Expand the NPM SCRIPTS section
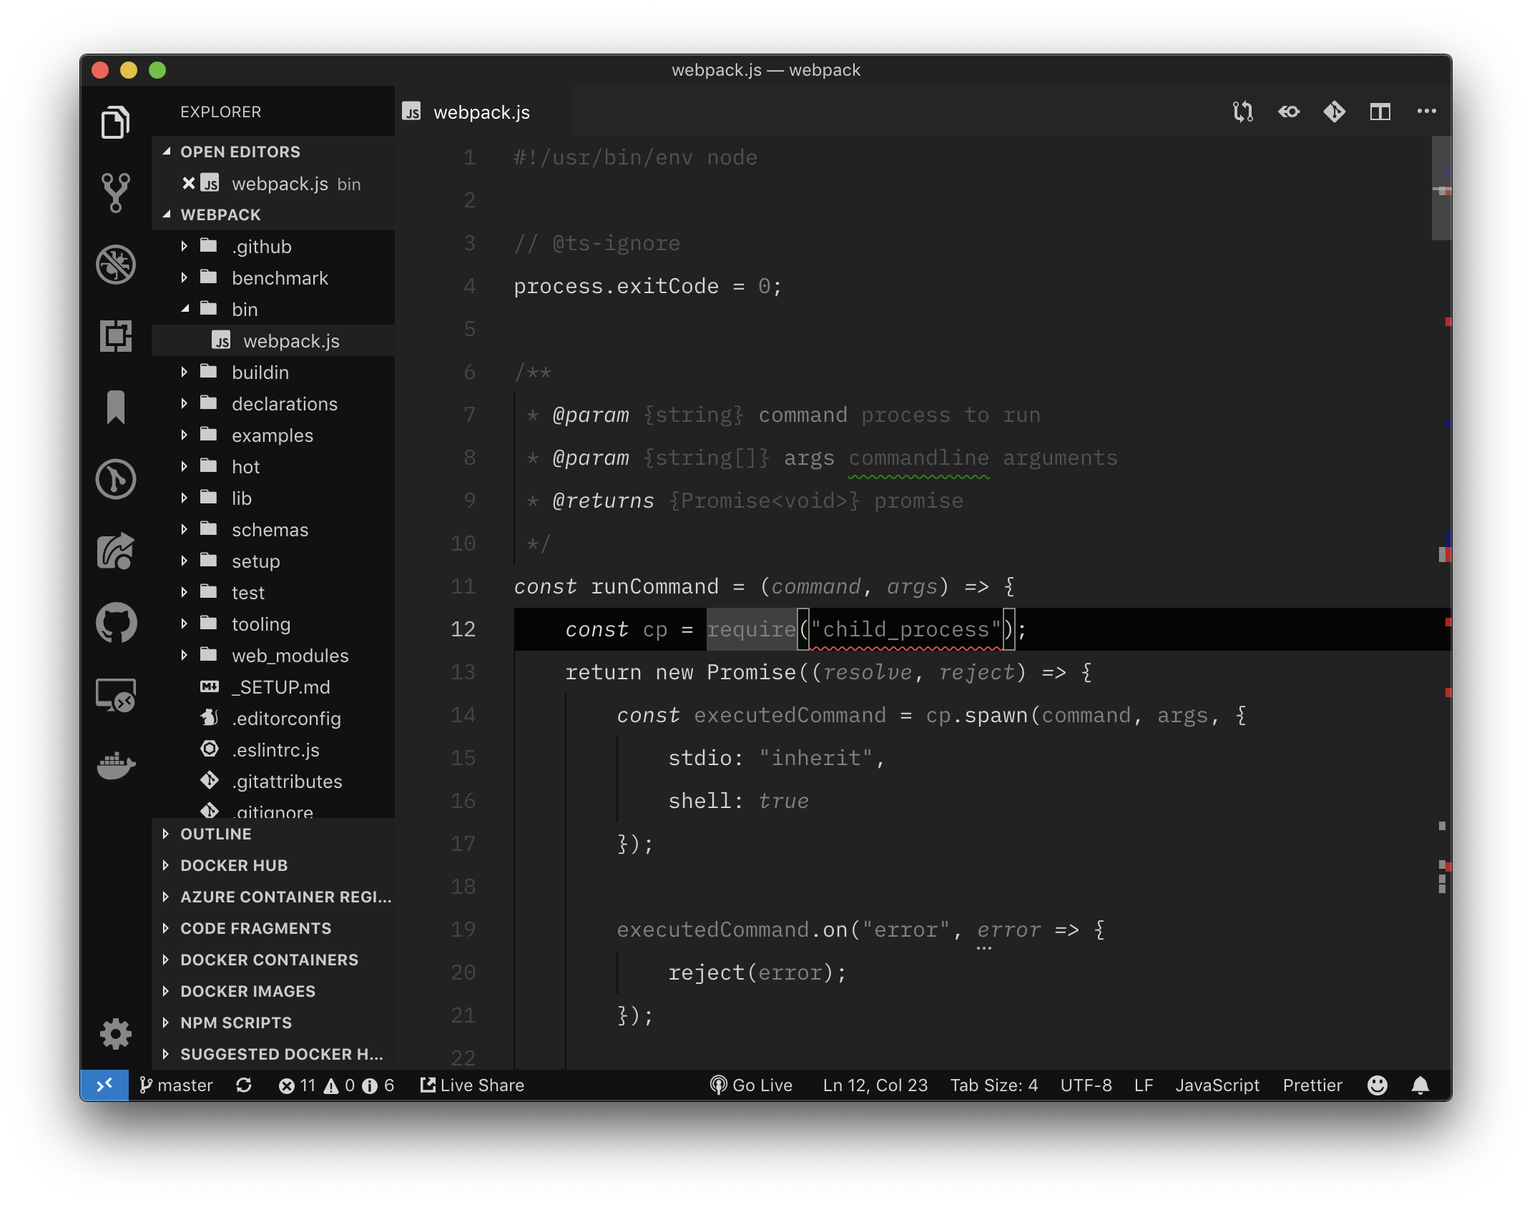Image resolution: width=1532 pixels, height=1207 pixels. [x=236, y=1023]
